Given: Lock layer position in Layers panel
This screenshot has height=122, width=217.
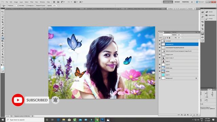Looking at the screenshot, I should coord(167,38).
